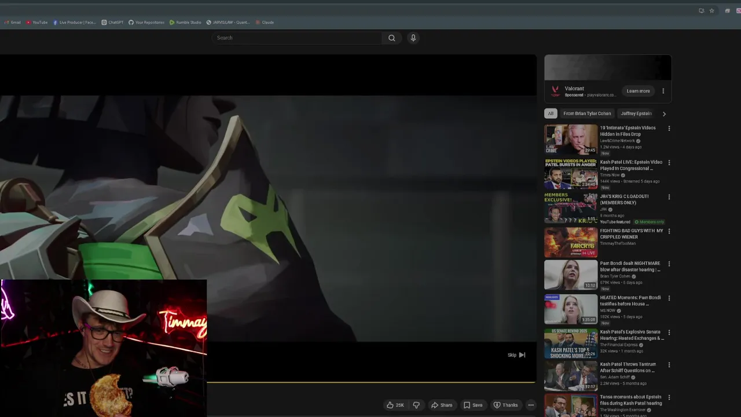Open options for Kash Patel Throws Tantrum
741x417 pixels.
[669, 365]
